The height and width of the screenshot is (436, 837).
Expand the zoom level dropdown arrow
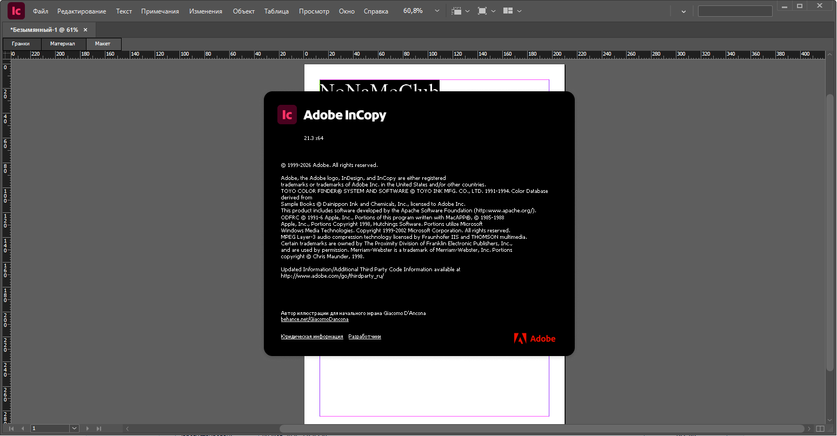(x=437, y=11)
